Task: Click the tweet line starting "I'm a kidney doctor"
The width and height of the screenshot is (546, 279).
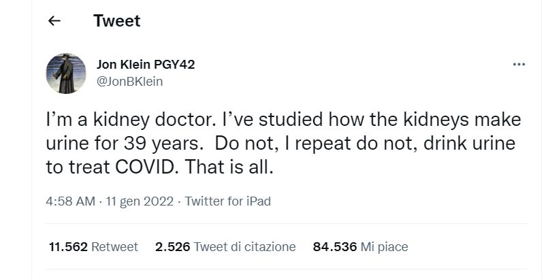Action: (x=283, y=122)
